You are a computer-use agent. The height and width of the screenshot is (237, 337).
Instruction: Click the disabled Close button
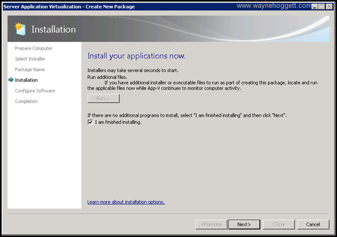[x=279, y=225]
